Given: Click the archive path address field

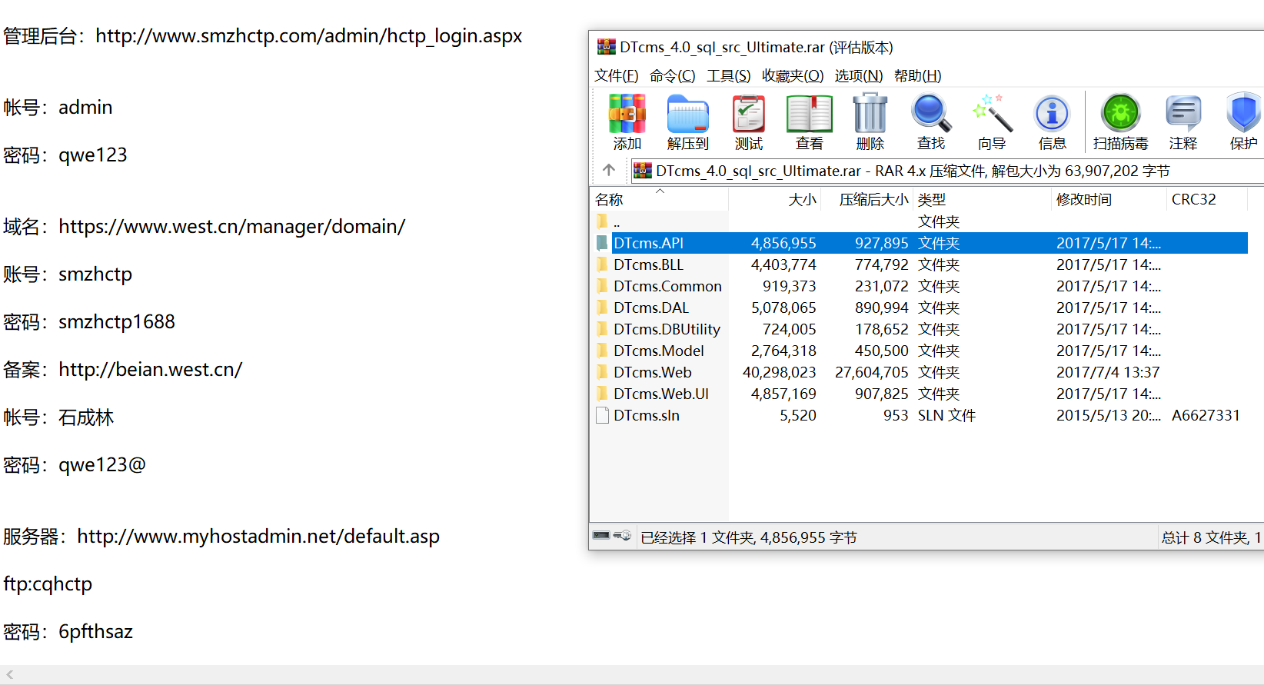Looking at the screenshot, I should pyautogui.click(x=947, y=171).
